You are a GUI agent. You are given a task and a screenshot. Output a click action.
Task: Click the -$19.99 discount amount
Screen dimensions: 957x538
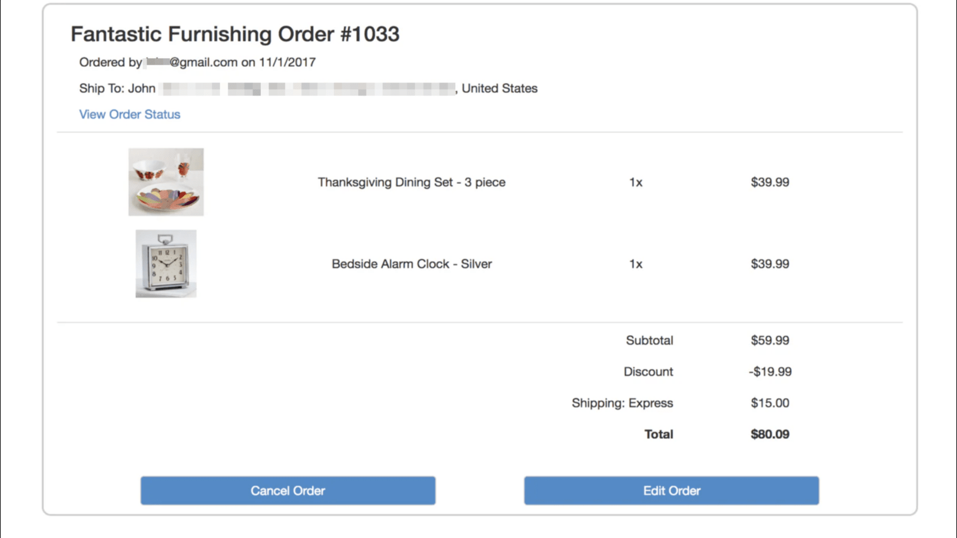tap(771, 371)
